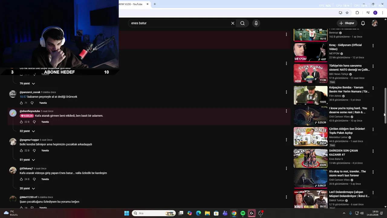Viewport: 387px width, 218px height.
Task: Open Kıraç - Gidiyorum video thumbnail
Action: pos(311,52)
